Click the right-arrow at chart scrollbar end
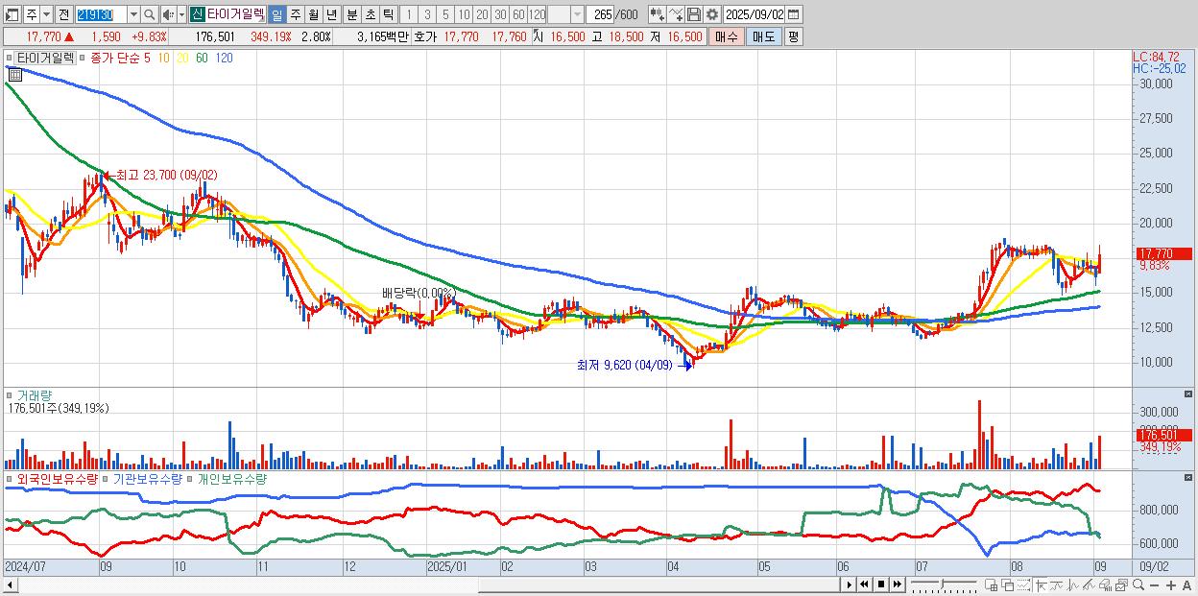Screen dimensions: 1198x596 848,585
